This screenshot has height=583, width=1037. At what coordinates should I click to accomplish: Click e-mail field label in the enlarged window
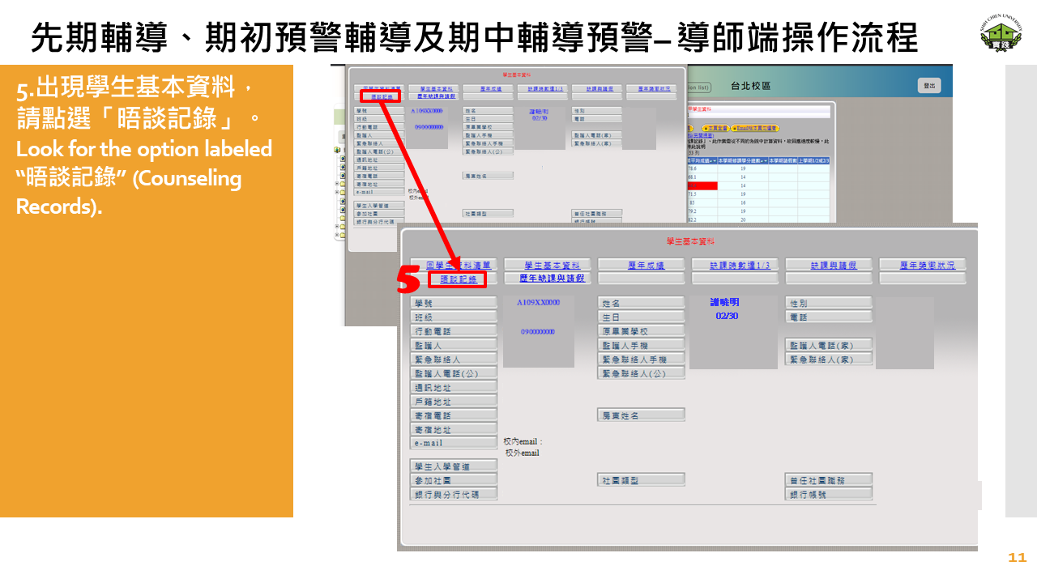point(454,443)
